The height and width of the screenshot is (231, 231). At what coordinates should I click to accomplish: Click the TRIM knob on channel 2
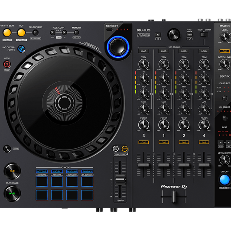tap(184, 64)
